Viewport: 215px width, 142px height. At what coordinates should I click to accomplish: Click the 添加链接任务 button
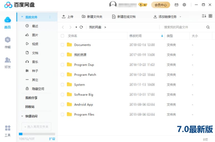[165, 17]
